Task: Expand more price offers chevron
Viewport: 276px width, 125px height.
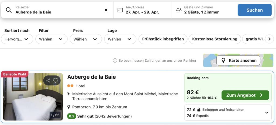Action: tap(267, 113)
